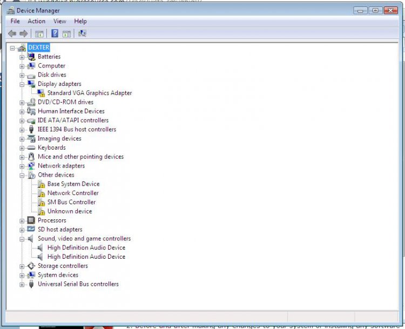This screenshot has height=329, width=405.
Task: Click the Imaging devices camera icon
Action: click(31, 138)
